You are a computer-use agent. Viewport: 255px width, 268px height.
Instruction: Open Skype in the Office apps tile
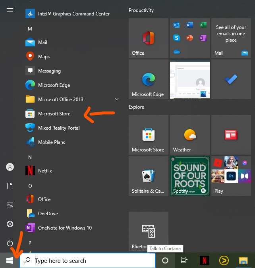tap(176, 38)
